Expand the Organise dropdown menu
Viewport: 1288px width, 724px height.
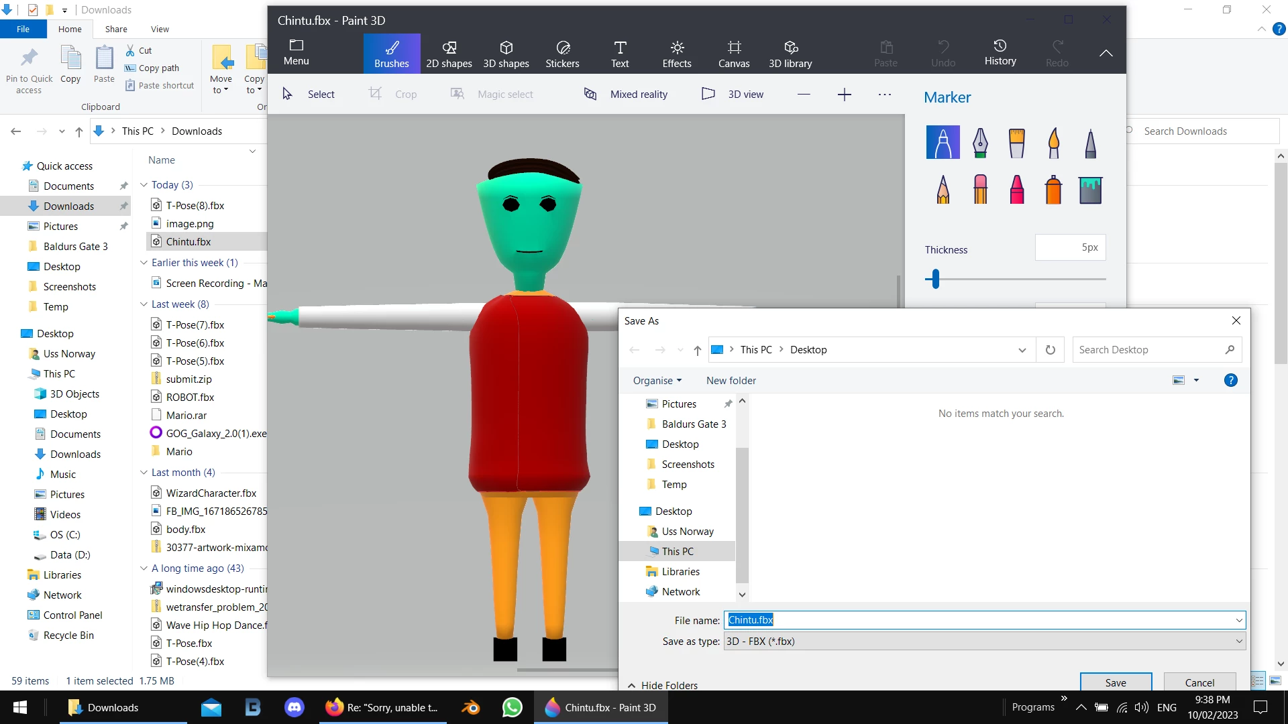click(657, 381)
